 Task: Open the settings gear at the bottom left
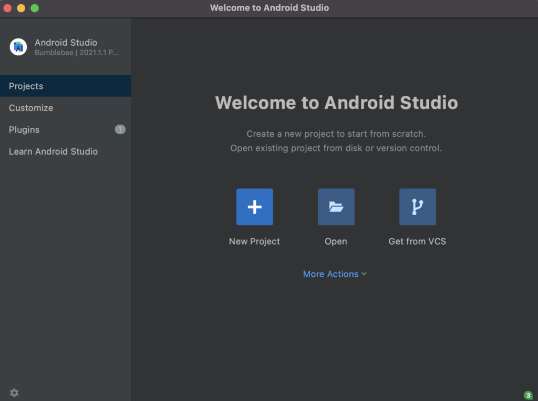[x=14, y=393]
